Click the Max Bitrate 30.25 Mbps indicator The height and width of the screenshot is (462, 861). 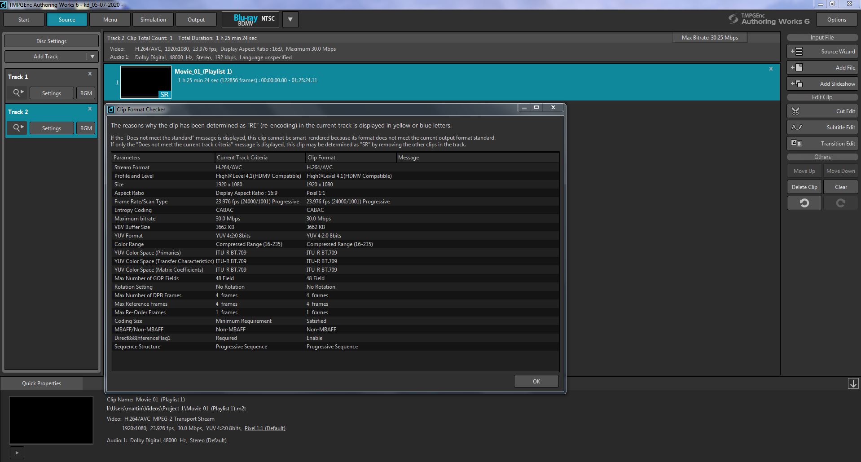(710, 38)
